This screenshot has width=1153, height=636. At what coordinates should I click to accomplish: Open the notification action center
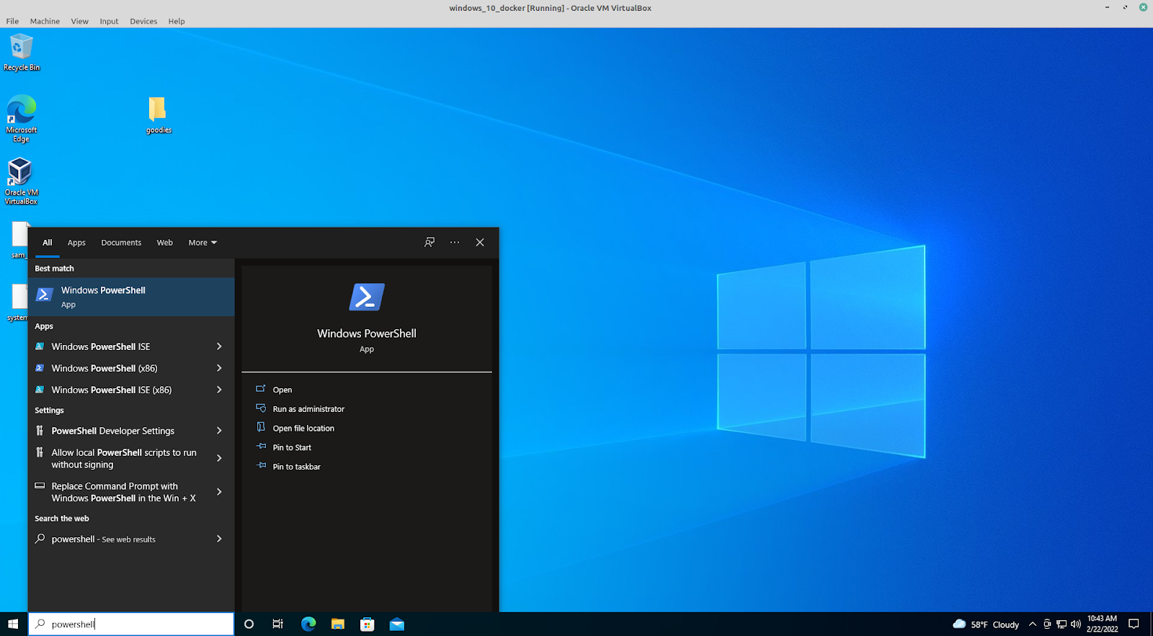tap(1134, 624)
